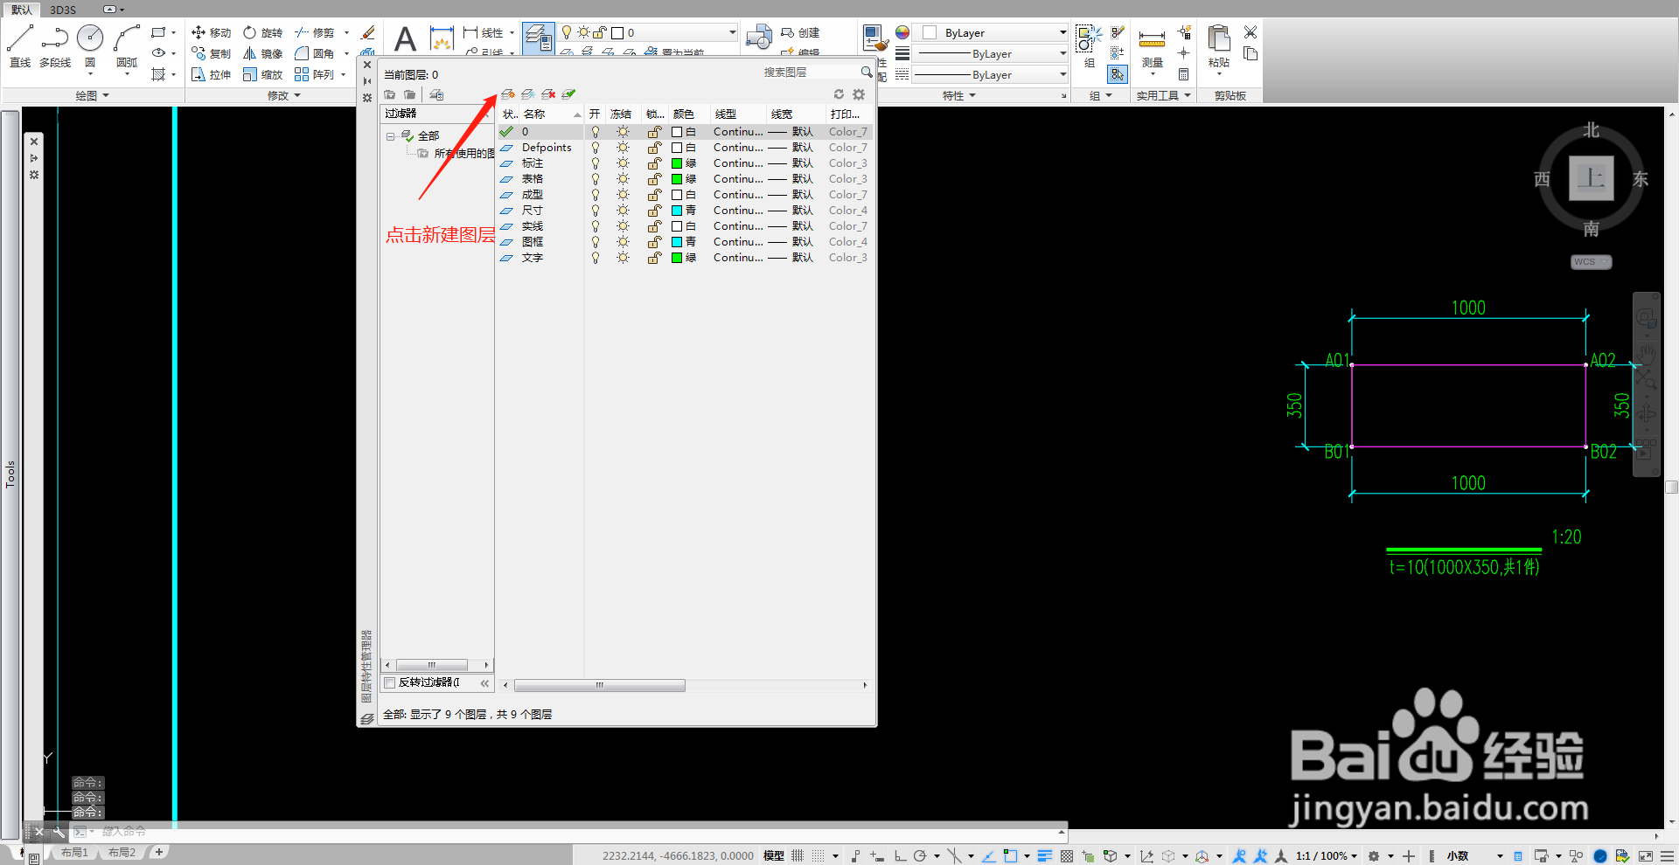Expand the 修改 (Modify) panel
Image resolution: width=1679 pixels, height=865 pixels.
point(283,95)
